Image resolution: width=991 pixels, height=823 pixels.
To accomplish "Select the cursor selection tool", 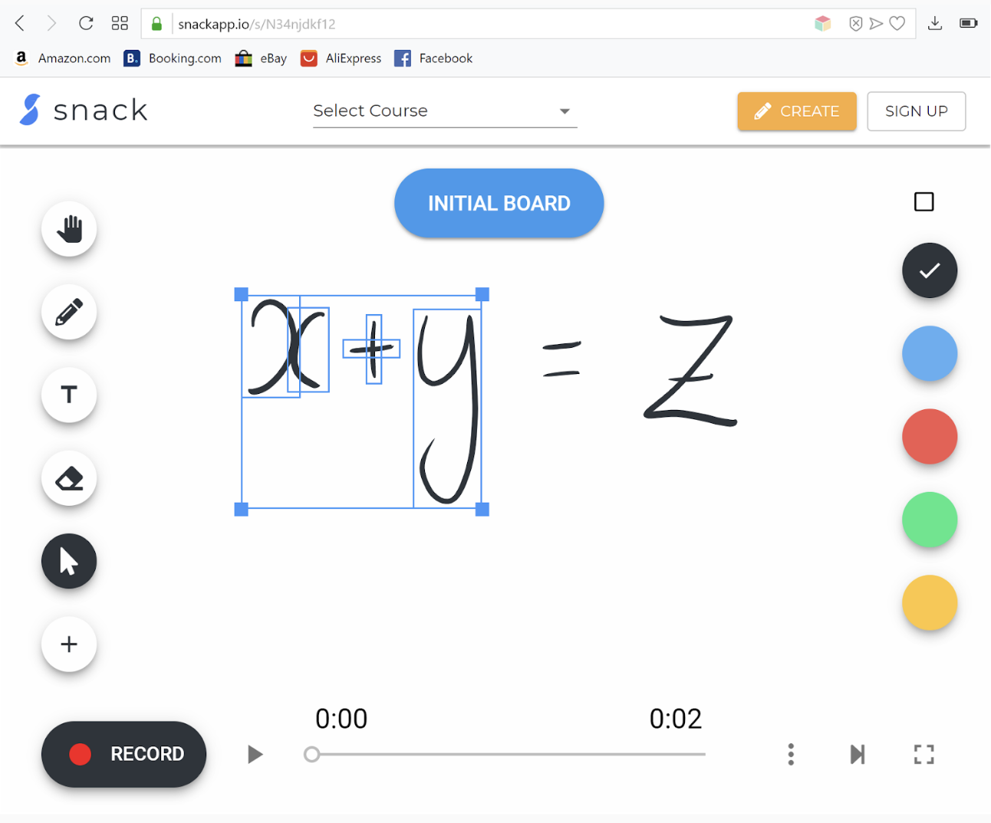I will 68,561.
